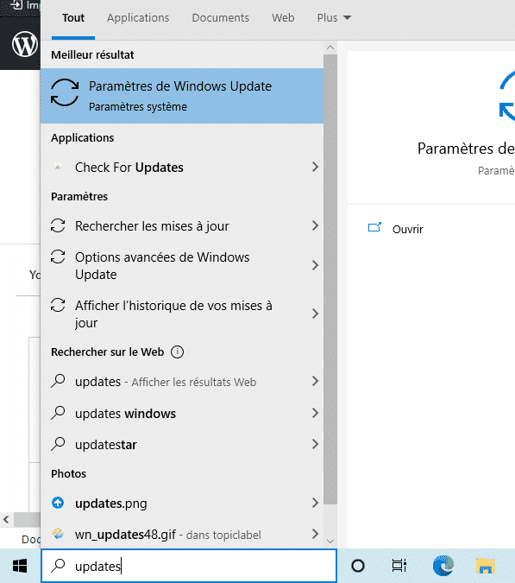Click the background window left scroll arrow
Screen dimensions: 515x583
tap(6, 519)
